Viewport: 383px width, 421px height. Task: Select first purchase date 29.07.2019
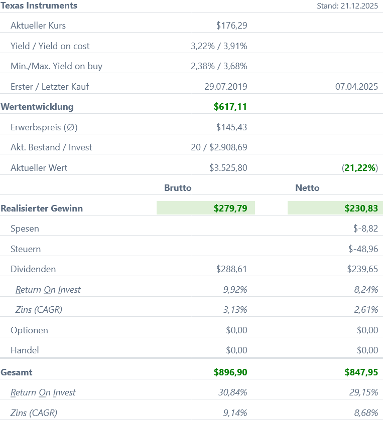coord(225,87)
